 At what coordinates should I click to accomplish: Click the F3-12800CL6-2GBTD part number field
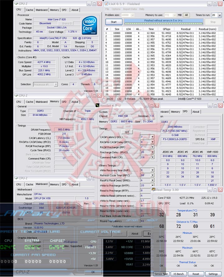coord(175,139)
